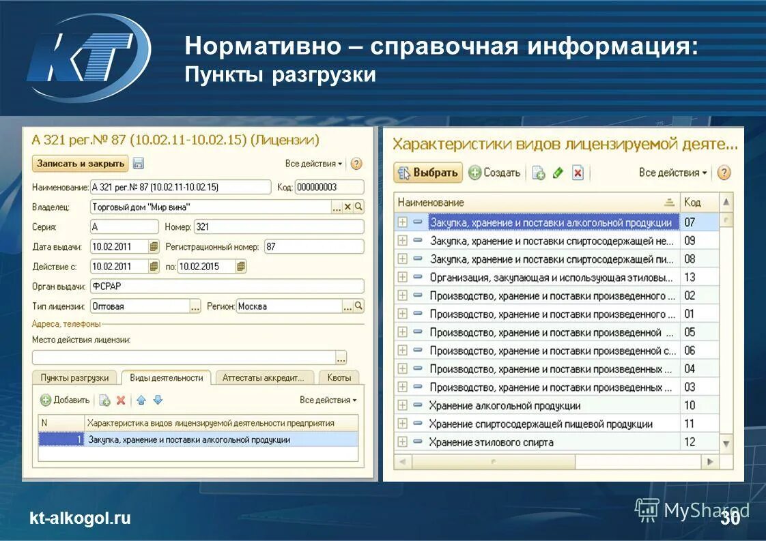This screenshot has width=766, height=541.
Task: Expand the Хранение алкогольной продукции tree node
Action: tap(401, 405)
